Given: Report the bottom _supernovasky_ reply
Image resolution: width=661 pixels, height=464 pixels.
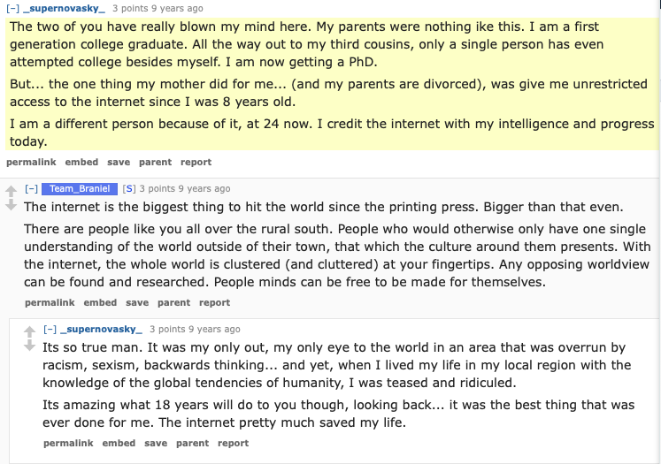Looking at the screenshot, I should pos(233,443).
